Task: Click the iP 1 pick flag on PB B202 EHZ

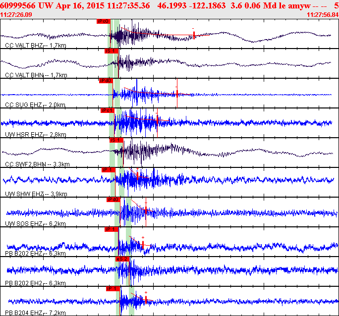Action: (112, 229)
